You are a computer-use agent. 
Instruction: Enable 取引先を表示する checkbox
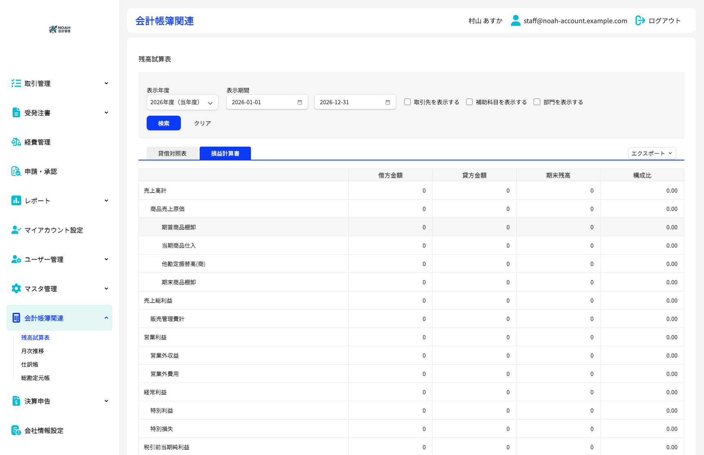(x=407, y=102)
